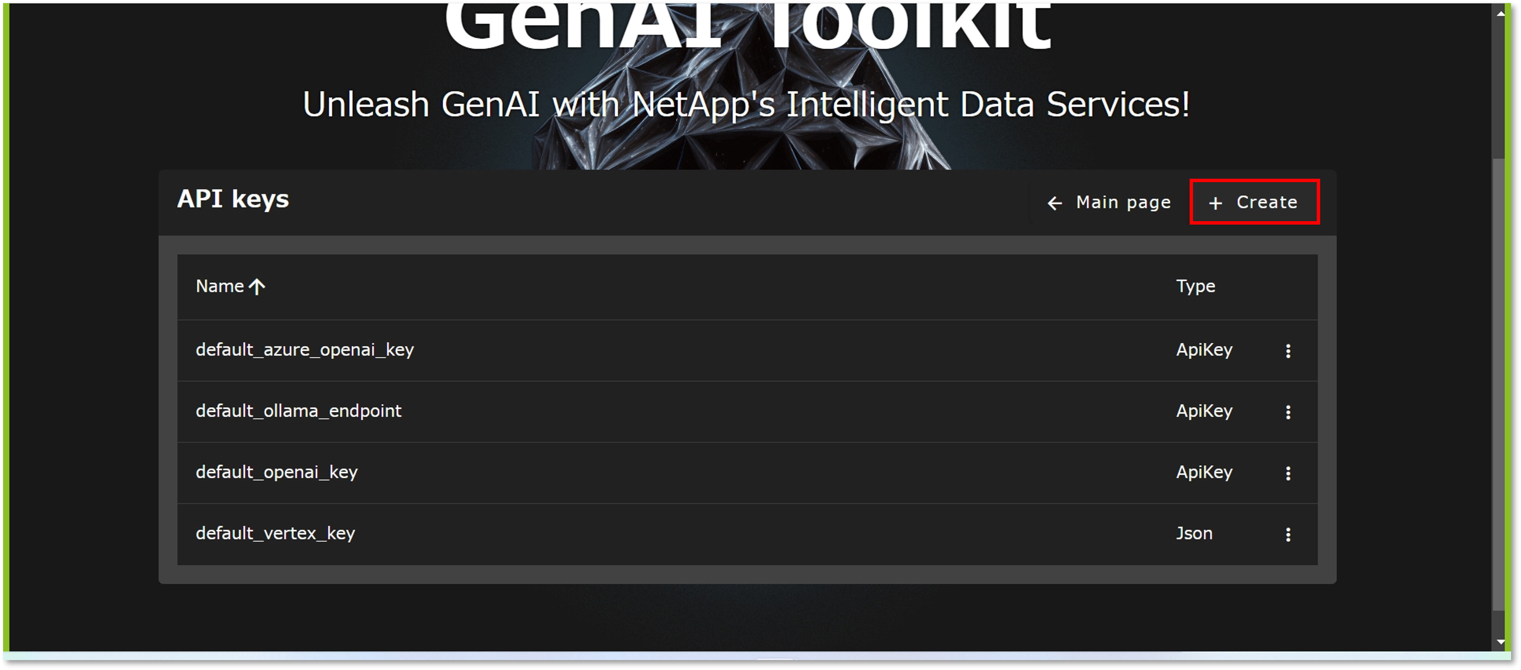Show actions menu for default_openai_key row
Viewport: 1521px width, 670px height.
click(x=1288, y=473)
